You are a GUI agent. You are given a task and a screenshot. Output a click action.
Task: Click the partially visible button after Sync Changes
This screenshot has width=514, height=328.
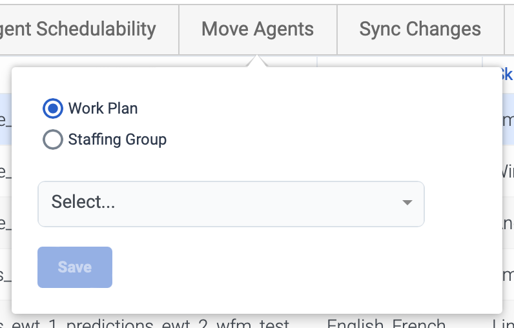click(509, 29)
